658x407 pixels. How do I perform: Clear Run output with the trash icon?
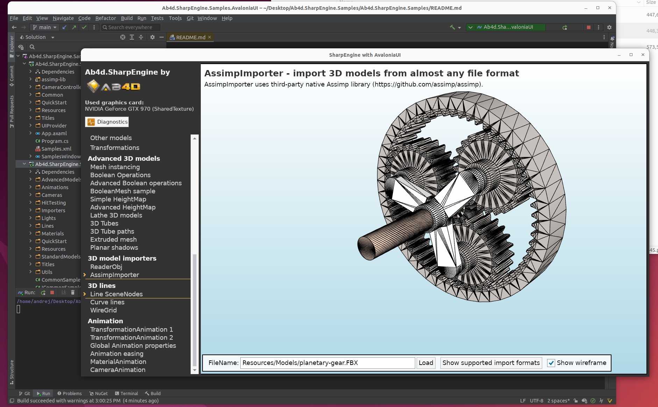click(x=73, y=292)
